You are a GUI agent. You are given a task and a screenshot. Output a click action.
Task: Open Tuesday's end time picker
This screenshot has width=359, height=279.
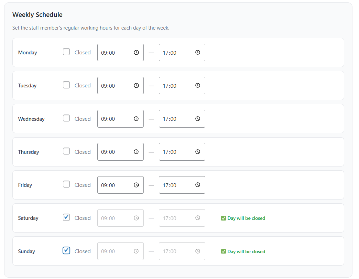(x=198, y=85)
